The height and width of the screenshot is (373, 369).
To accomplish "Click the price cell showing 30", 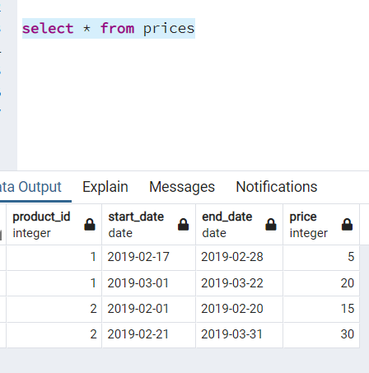I will [321, 335].
